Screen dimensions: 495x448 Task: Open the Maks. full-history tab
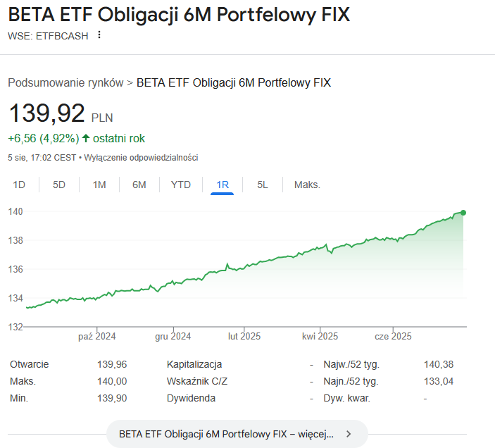[x=307, y=185]
